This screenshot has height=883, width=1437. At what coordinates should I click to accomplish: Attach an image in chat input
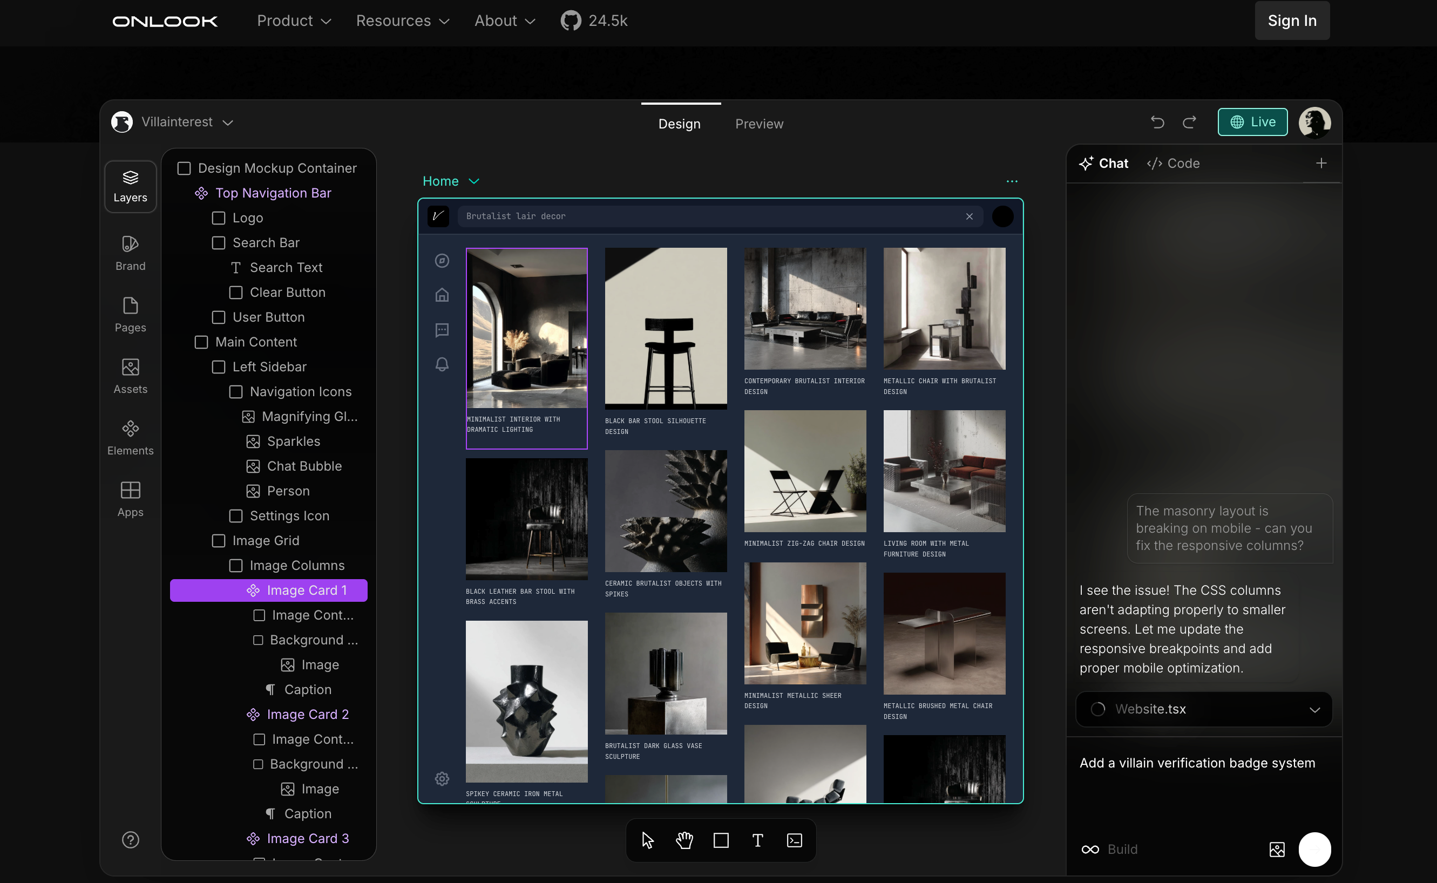pyautogui.click(x=1277, y=849)
